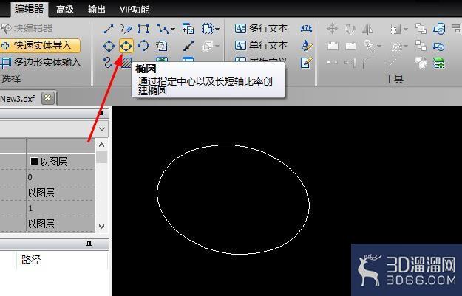This screenshot has width=462, height=296.
Task: Click the insert block windows icon
Action: (188, 29)
